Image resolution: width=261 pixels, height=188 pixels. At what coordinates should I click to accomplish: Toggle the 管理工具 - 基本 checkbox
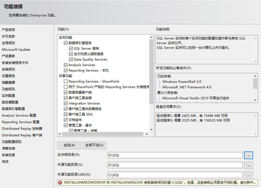coord(65,125)
